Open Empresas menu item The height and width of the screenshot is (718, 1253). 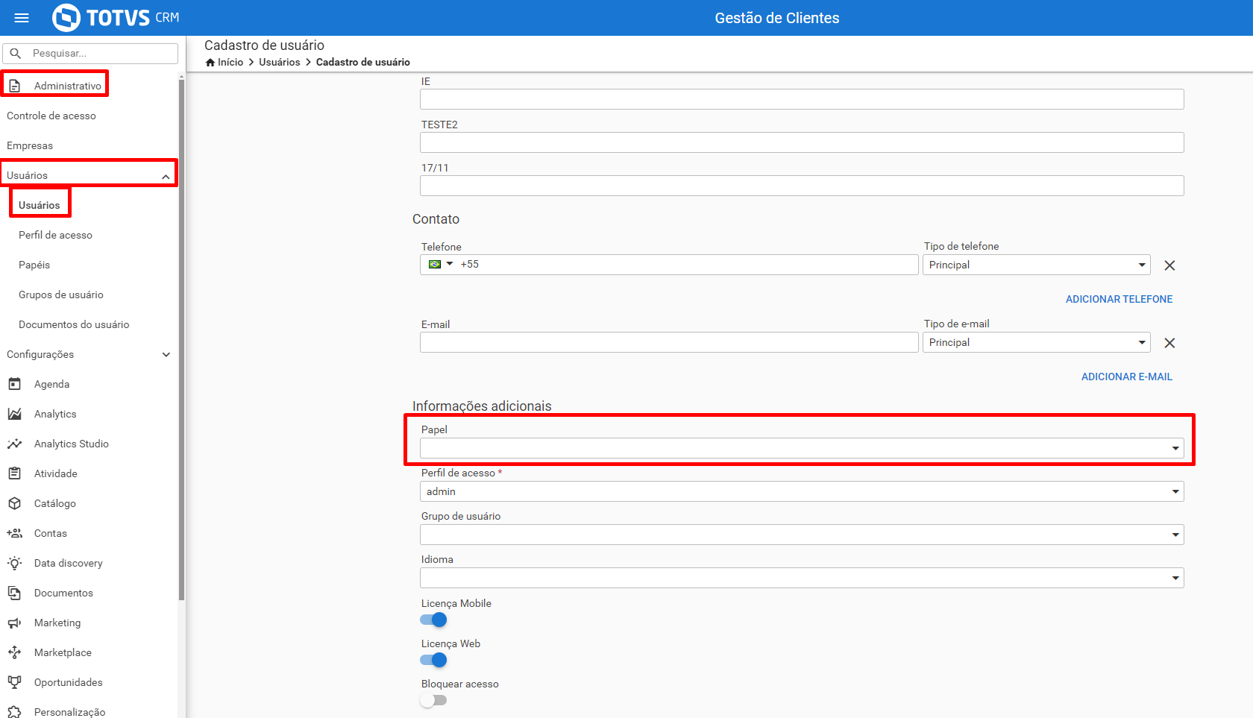pos(30,145)
